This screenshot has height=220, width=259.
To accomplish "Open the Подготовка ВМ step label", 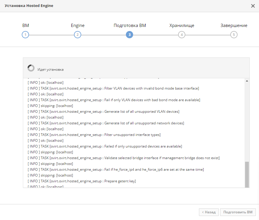I will click(x=130, y=26).
